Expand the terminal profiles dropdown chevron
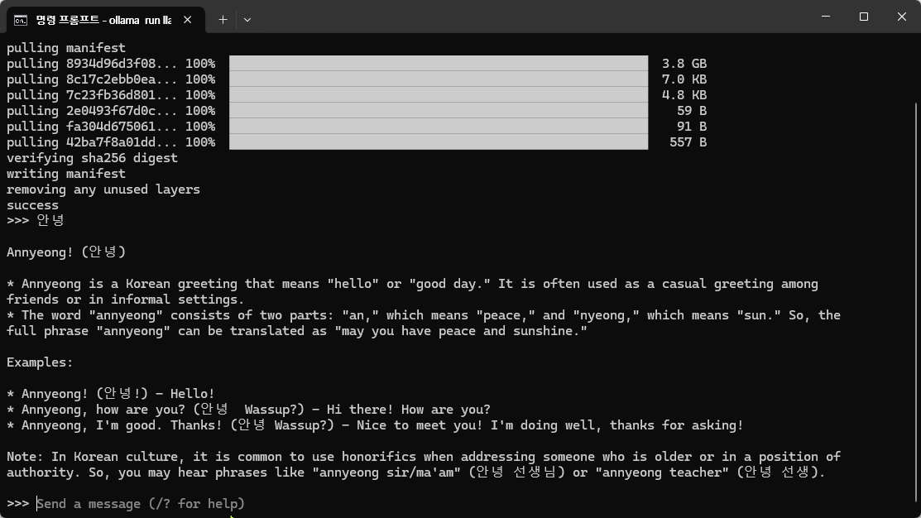921x518 pixels. 247,20
